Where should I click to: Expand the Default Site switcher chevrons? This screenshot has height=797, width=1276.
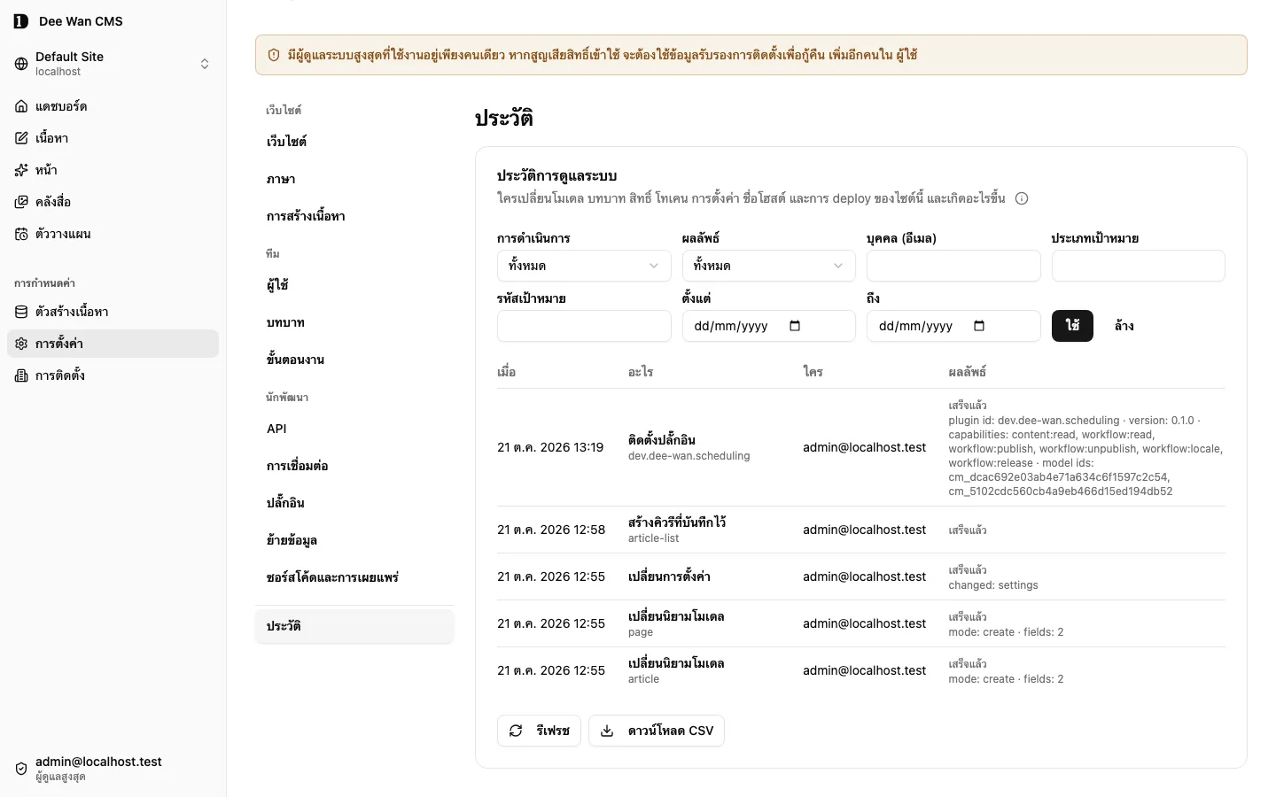[205, 64]
